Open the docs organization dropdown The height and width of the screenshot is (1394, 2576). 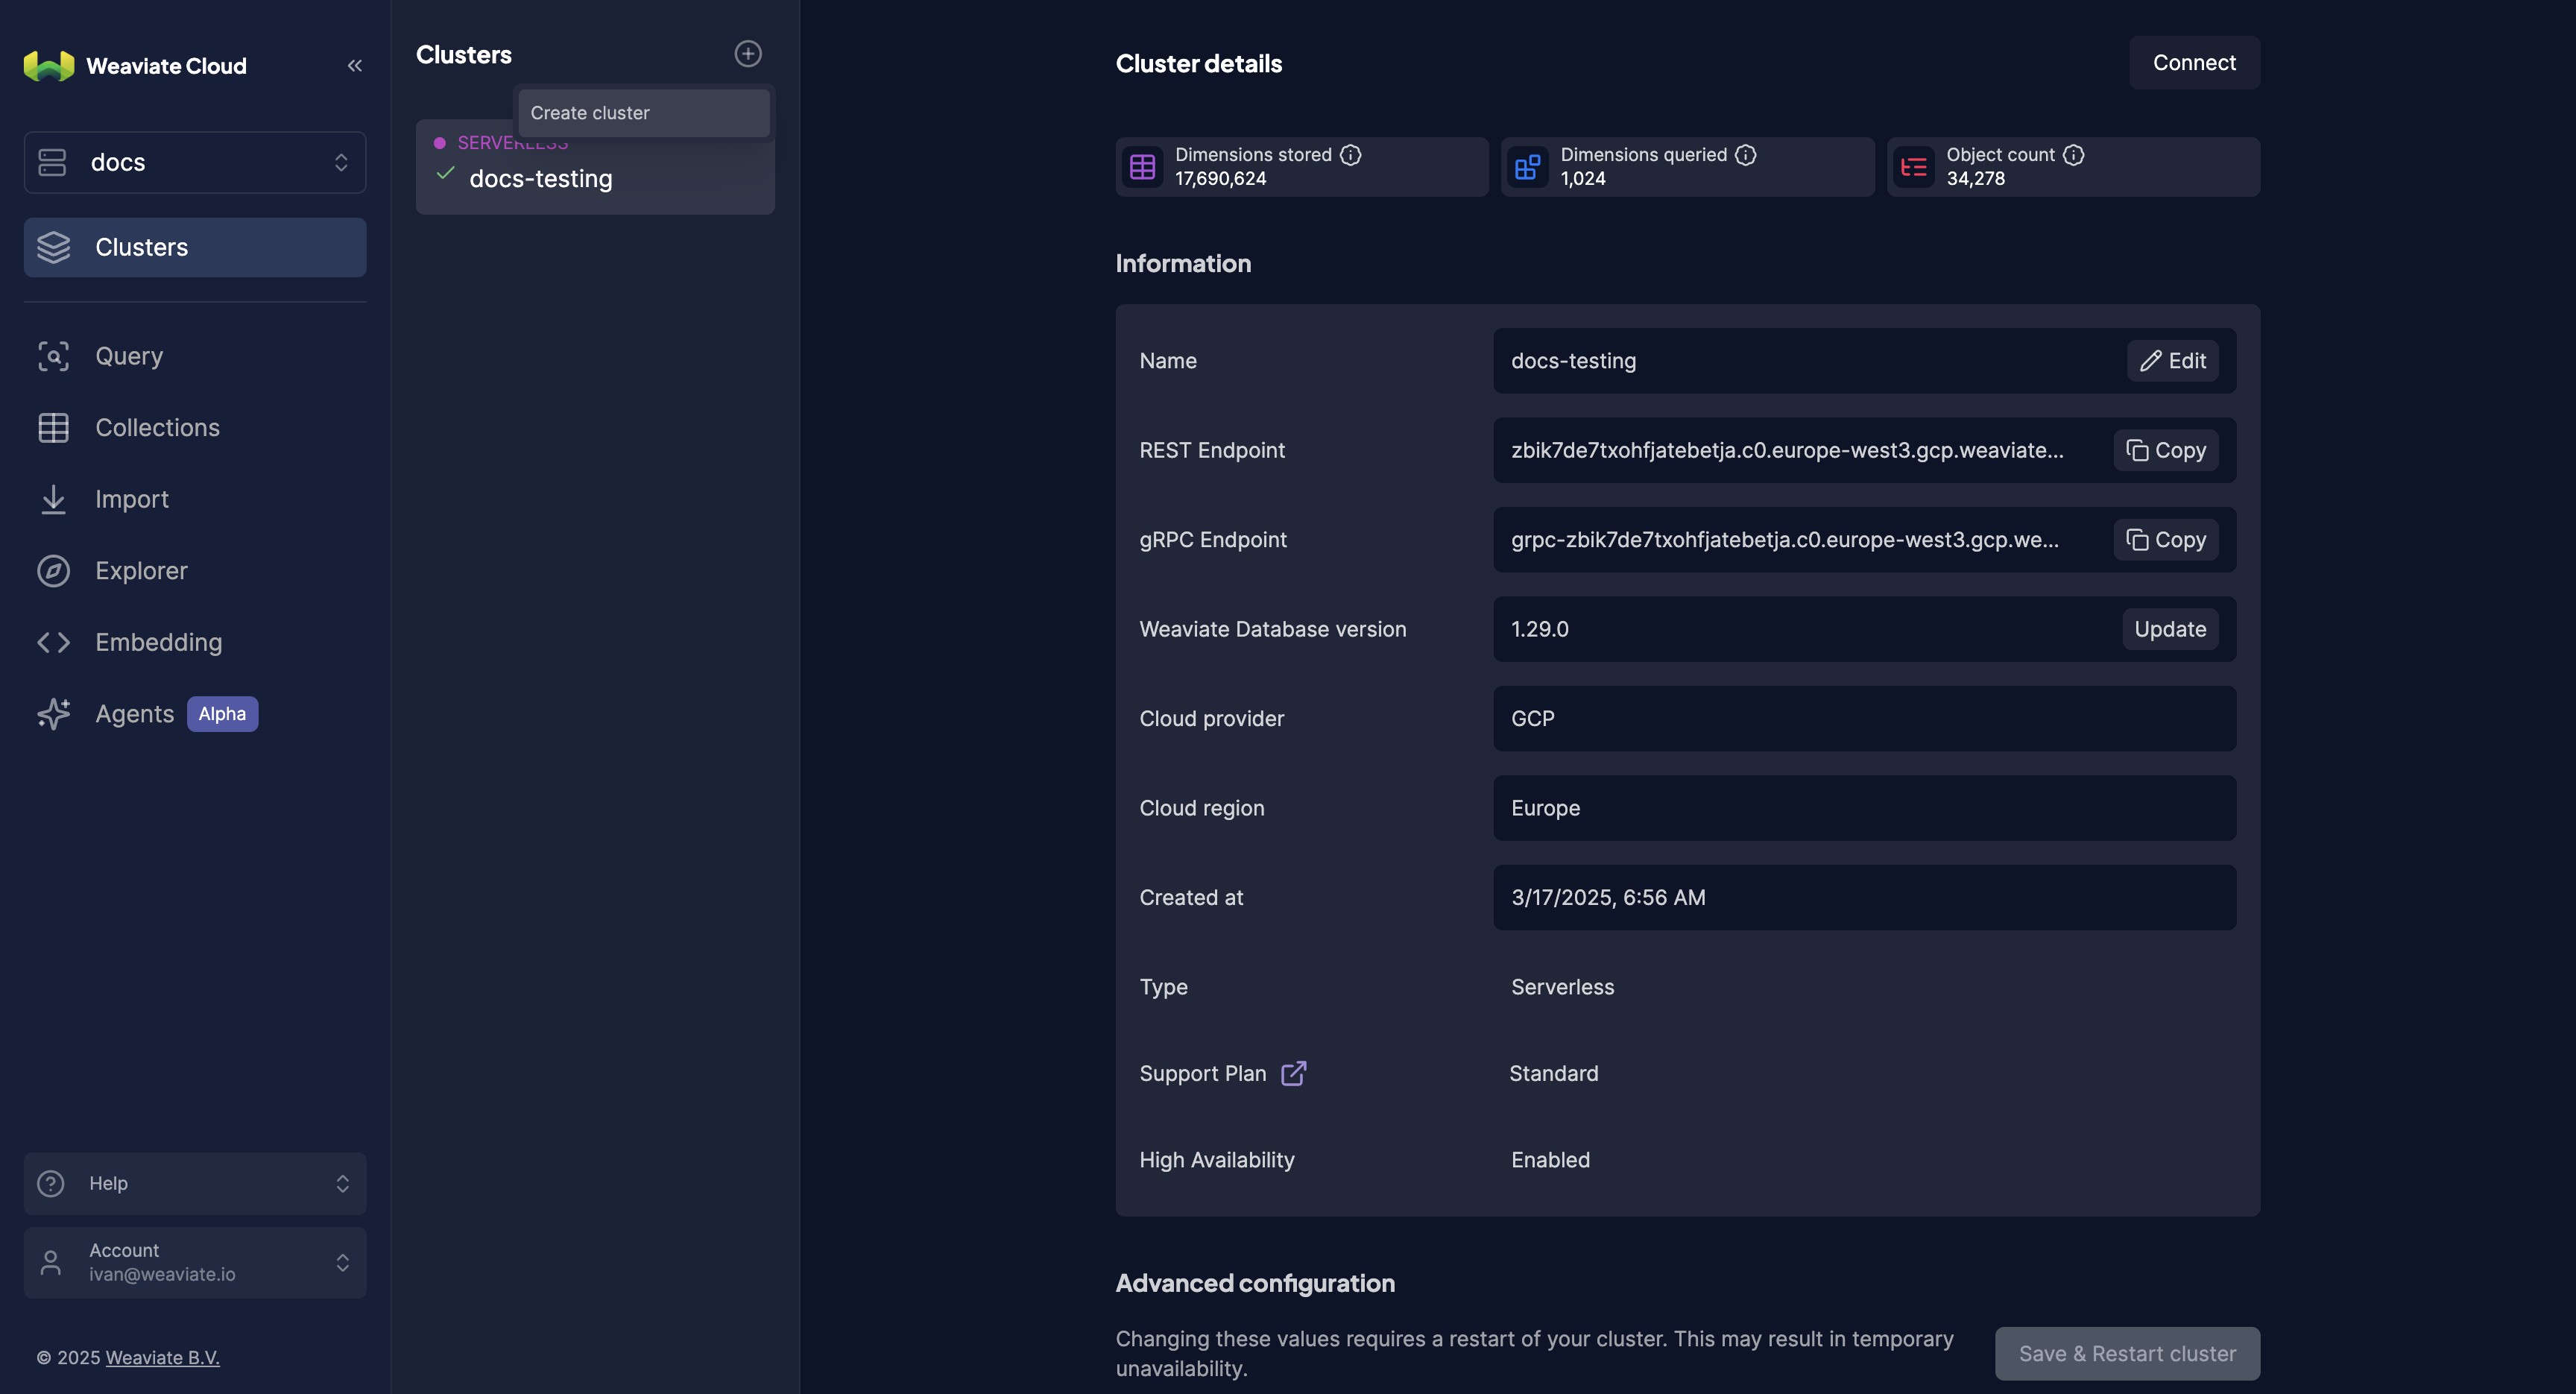click(x=195, y=162)
